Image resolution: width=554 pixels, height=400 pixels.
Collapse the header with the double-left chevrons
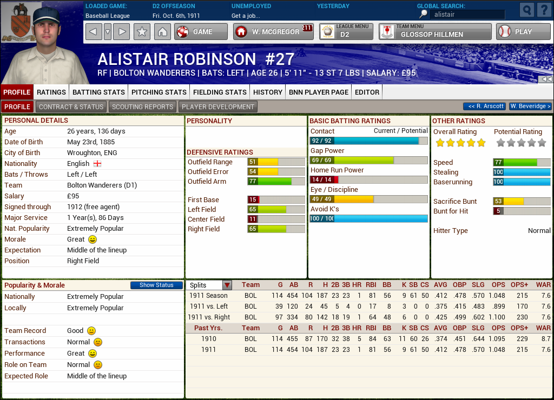click(548, 79)
